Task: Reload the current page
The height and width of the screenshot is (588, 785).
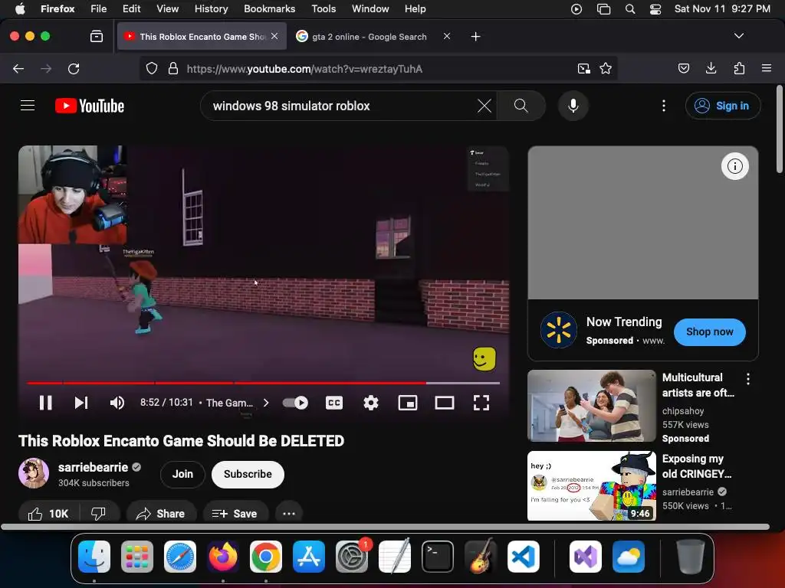Action: [x=74, y=68]
